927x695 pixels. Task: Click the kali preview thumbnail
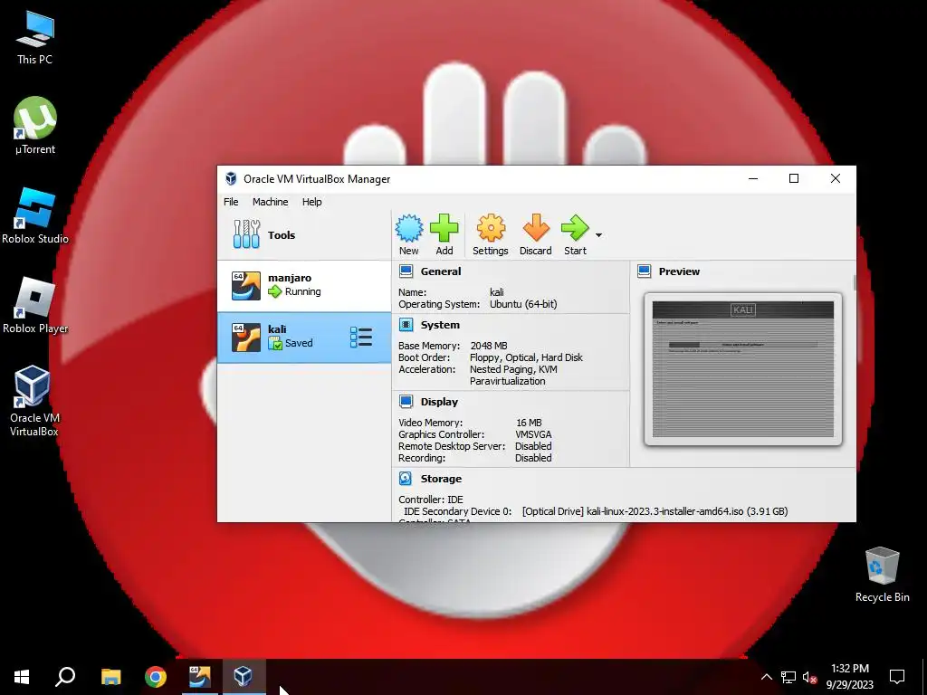pyautogui.click(x=743, y=369)
